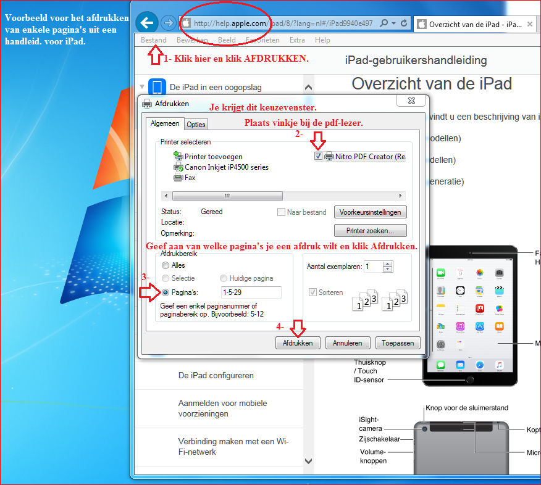Click the browser Forward arrow button

point(167,23)
